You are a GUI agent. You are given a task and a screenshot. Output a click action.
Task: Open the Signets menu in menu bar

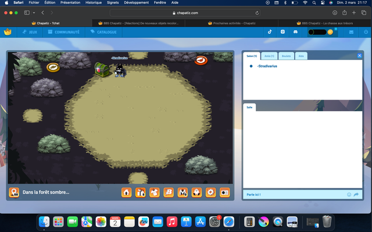[x=113, y=2]
